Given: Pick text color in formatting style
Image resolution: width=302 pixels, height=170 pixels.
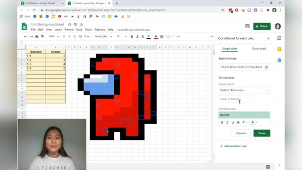Looking at the screenshot, I should (244, 122).
